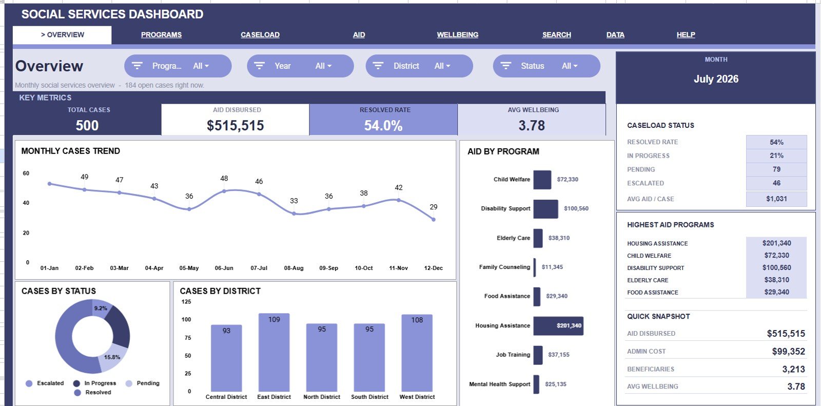
Task: Click the Pending value 79 cell
Action: click(x=776, y=169)
